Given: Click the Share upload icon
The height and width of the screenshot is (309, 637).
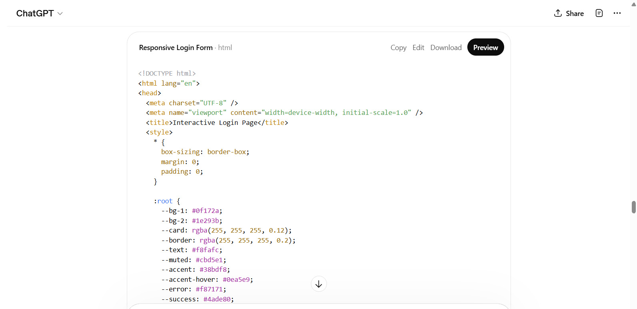Looking at the screenshot, I should [x=558, y=13].
